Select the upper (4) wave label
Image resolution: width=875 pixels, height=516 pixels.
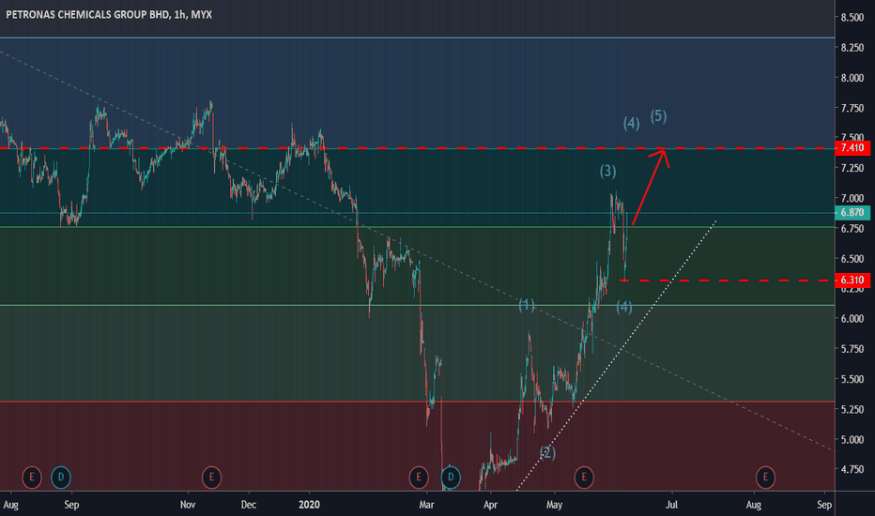632,123
